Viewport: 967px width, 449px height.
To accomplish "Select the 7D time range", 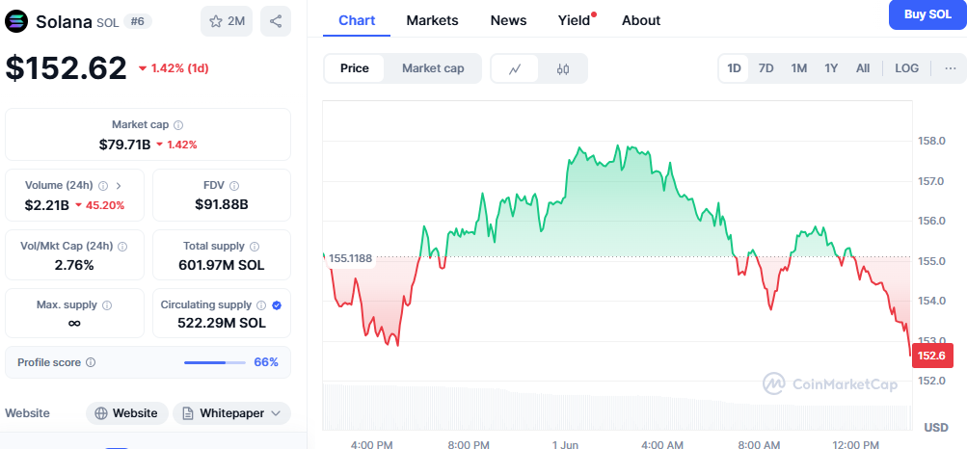I will pyautogui.click(x=766, y=68).
